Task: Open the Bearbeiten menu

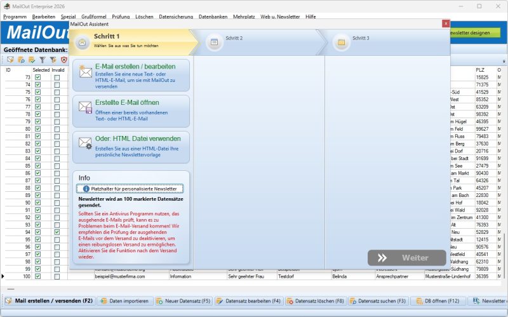Action: tap(44, 17)
